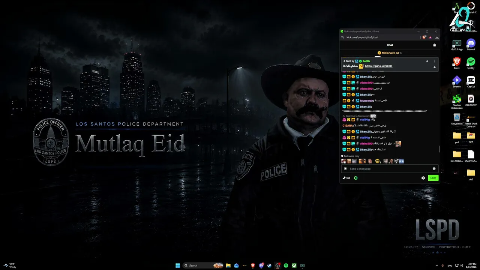Click the Chat header title

390,45
